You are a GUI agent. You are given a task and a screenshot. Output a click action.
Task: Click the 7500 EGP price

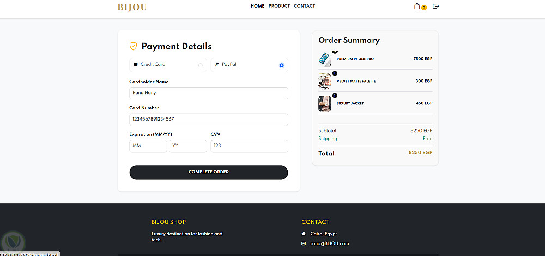point(423,59)
